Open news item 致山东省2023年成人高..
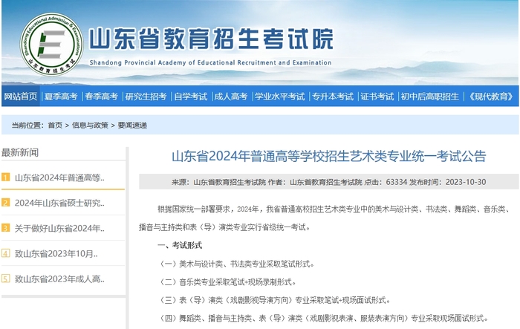The height and width of the screenshot is (329, 520). 59,279
